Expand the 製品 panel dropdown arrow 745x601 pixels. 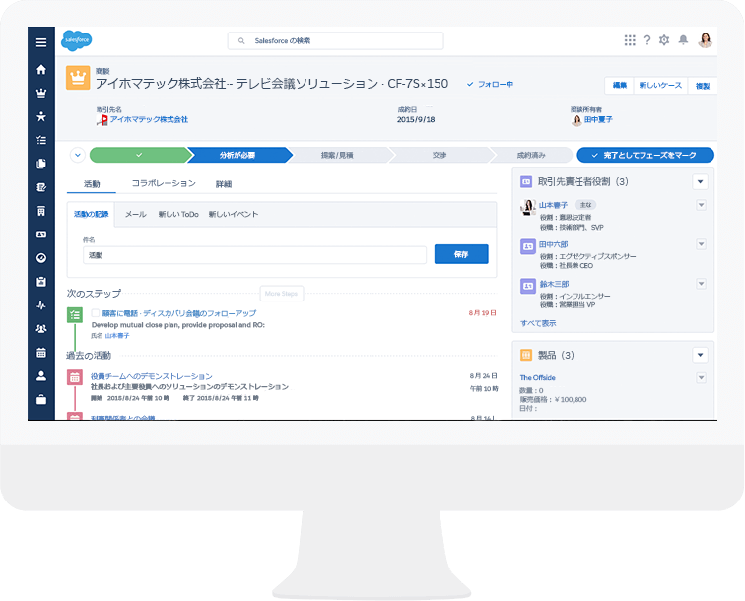pyautogui.click(x=700, y=354)
